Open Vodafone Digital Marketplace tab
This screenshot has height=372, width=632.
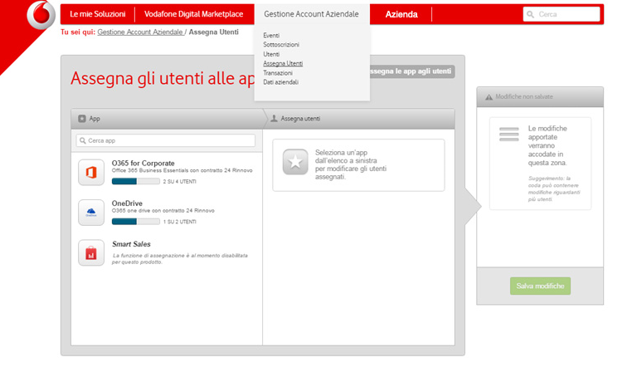click(x=193, y=14)
